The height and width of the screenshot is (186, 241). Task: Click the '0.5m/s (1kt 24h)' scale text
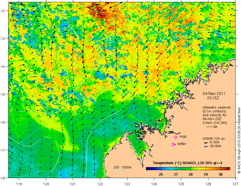point(215,123)
